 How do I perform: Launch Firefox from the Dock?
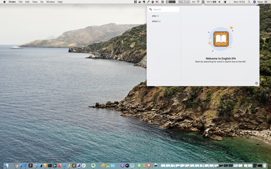[60, 166]
